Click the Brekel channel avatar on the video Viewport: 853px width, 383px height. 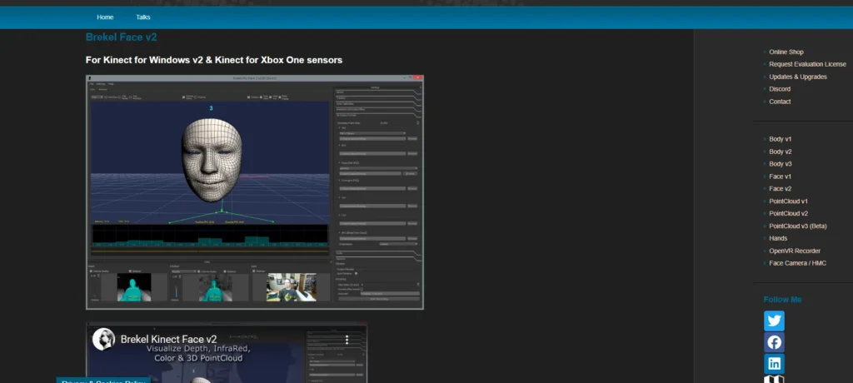tap(103, 339)
